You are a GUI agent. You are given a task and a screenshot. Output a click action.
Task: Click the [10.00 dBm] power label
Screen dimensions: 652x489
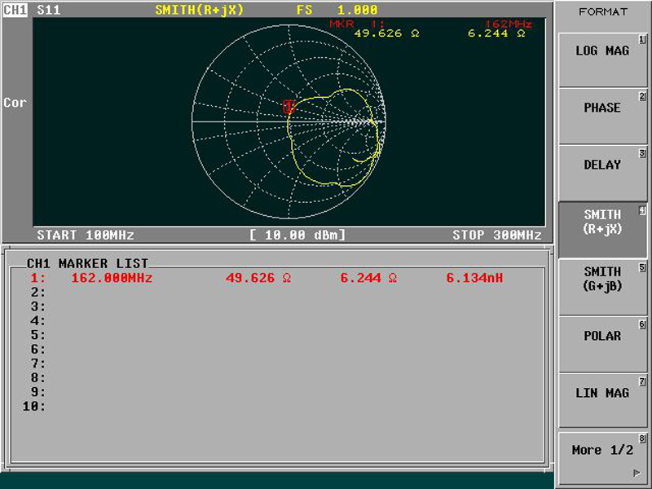click(x=297, y=235)
